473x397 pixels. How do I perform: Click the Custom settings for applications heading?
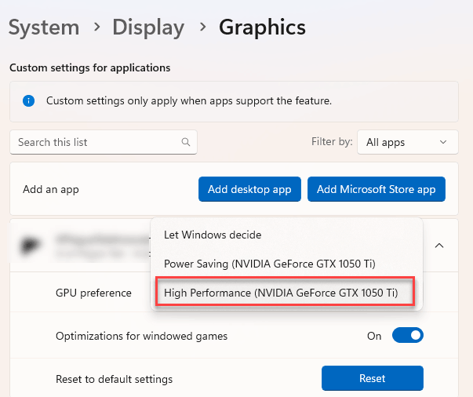point(90,68)
